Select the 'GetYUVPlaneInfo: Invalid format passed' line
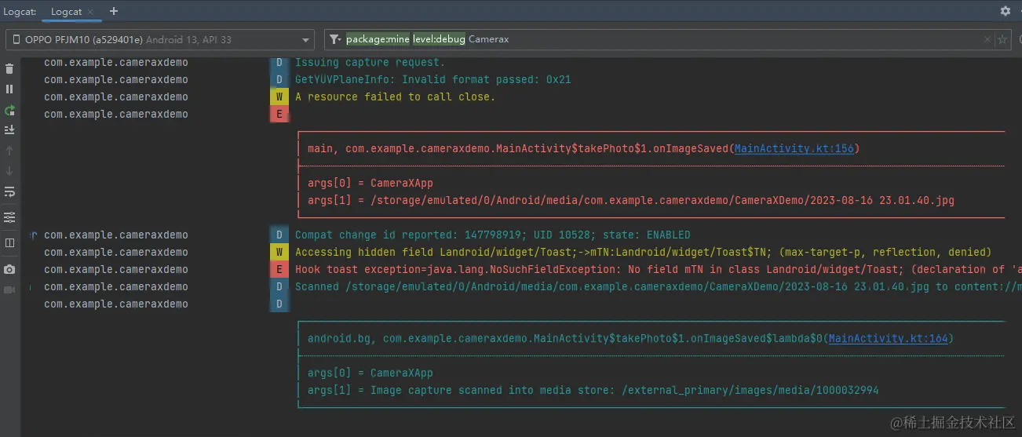The width and height of the screenshot is (1022, 437). tap(433, 79)
